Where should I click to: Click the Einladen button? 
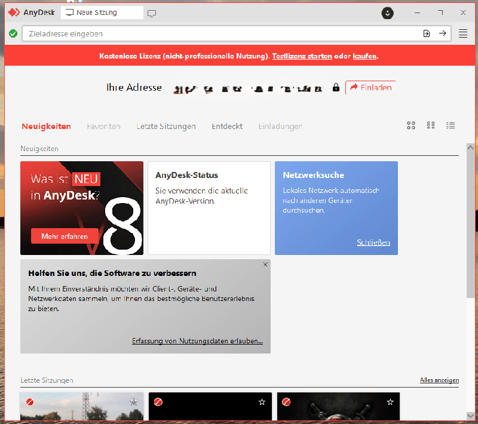coord(370,87)
